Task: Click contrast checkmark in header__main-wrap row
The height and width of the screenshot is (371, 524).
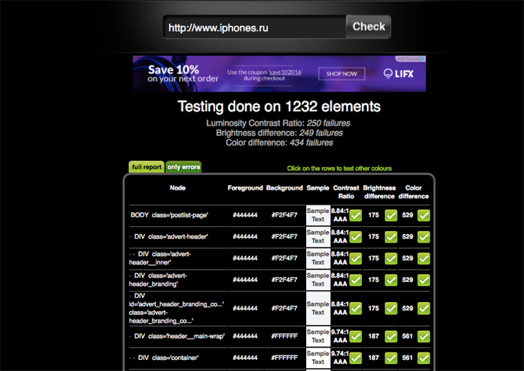Action: 356,337
